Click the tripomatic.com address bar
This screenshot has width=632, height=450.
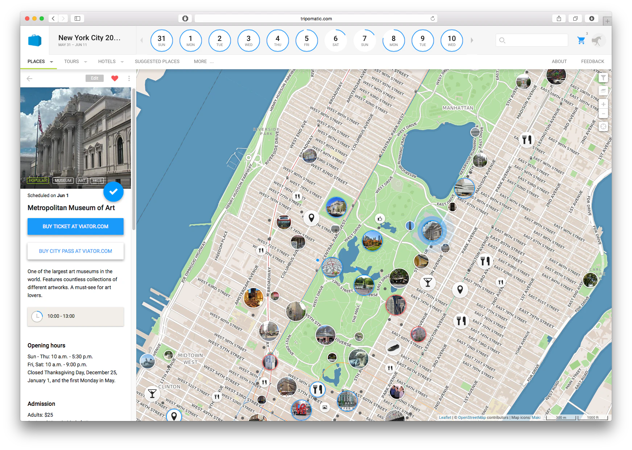(316, 18)
